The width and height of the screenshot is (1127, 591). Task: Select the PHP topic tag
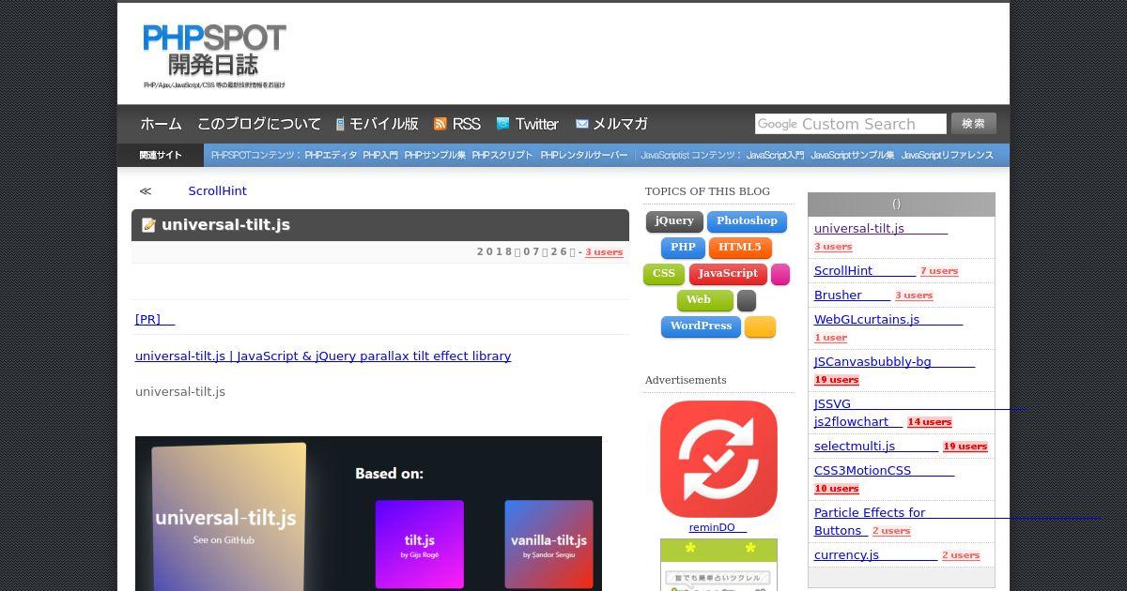(683, 248)
